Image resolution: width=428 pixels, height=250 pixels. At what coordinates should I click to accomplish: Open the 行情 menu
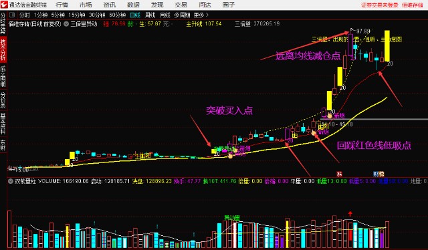tap(62, 5)
